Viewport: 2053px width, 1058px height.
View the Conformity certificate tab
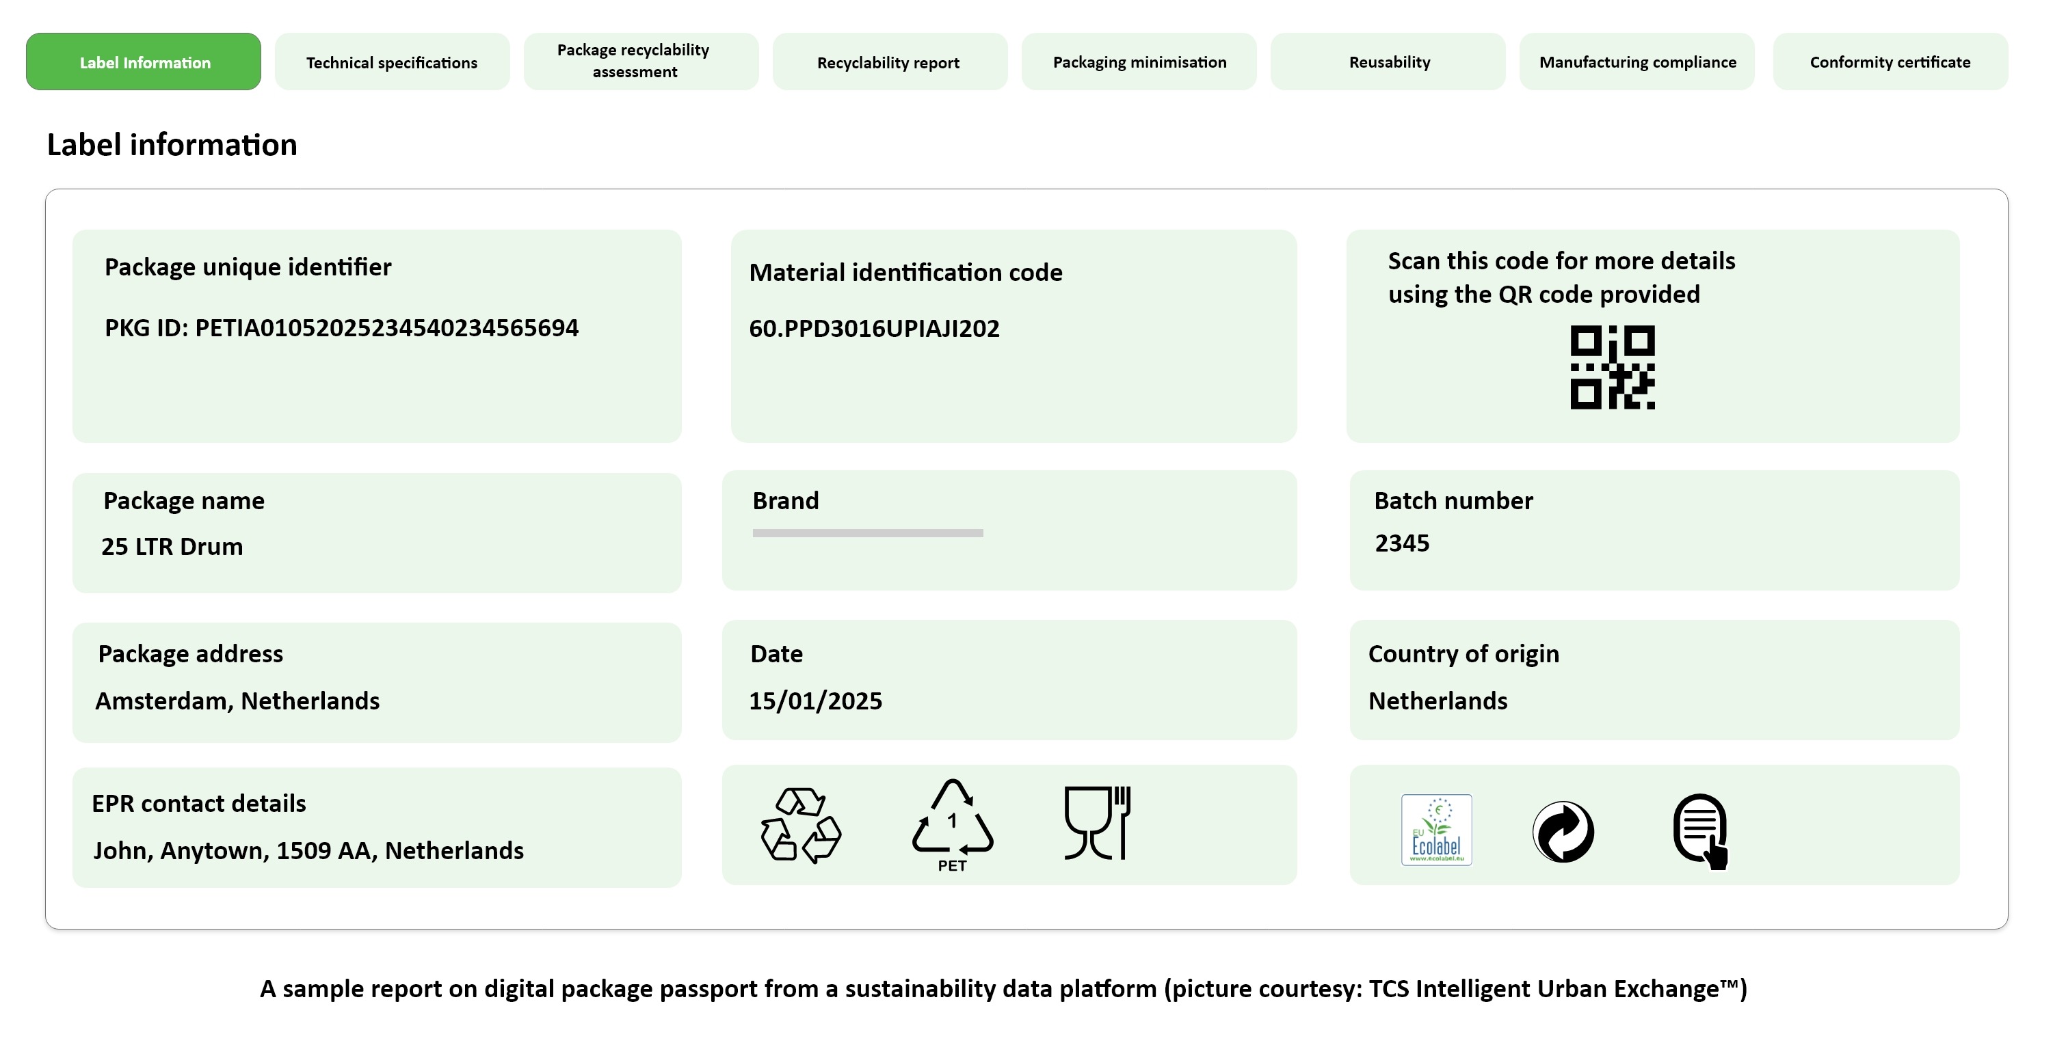click(x=1890, y=62)
